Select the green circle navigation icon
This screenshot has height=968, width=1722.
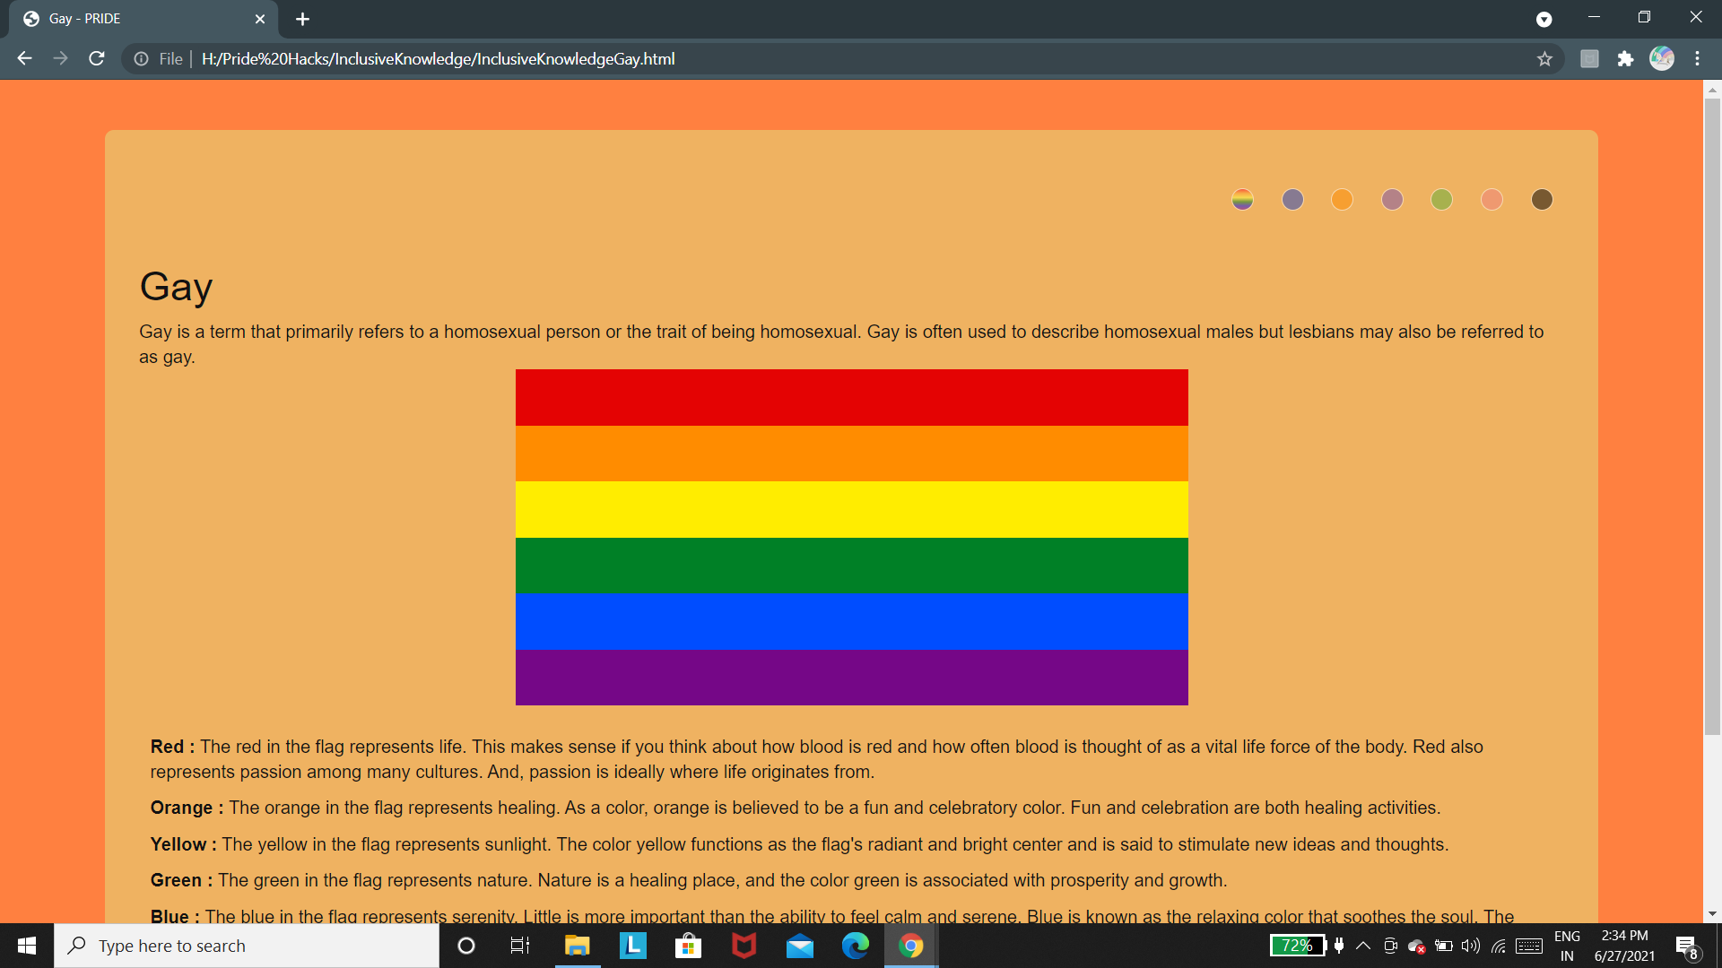point(1442,199)
